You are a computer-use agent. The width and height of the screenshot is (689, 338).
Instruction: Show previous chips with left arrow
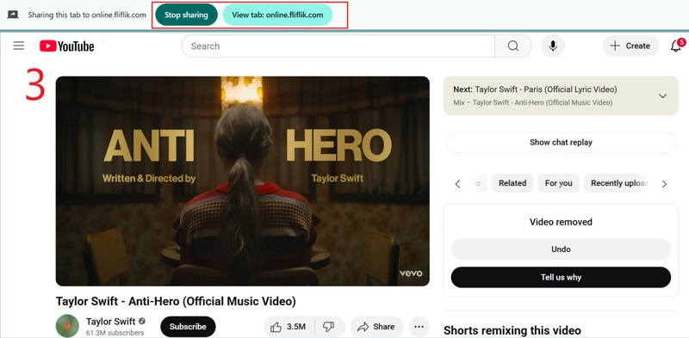tap(457, 184)
